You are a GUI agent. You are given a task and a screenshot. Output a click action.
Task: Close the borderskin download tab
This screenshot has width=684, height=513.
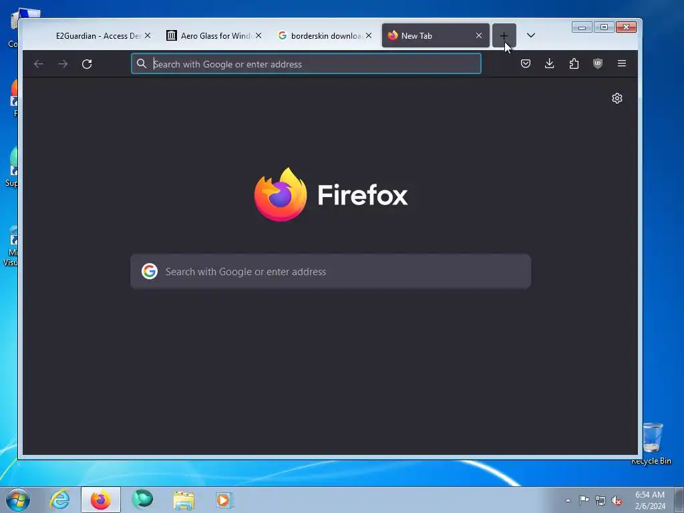click(x=369, y=36)
